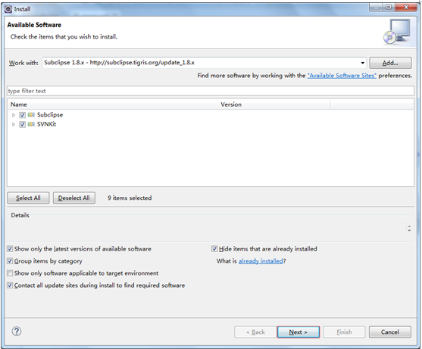Open the already installed link
Image resolution: width=422 pixels, height=349 pixels.
tap(261, 261)
